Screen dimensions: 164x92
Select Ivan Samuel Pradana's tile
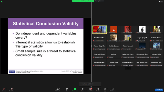142,62
